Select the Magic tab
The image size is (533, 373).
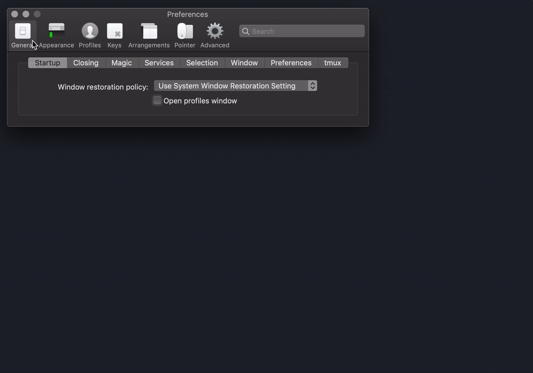point(121,63)
